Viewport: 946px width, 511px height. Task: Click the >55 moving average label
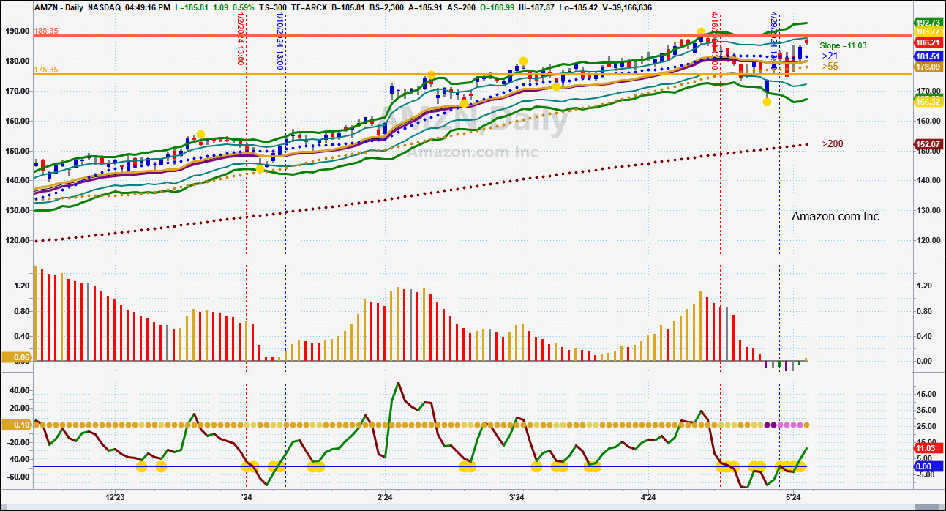click(x=830, y=67)
